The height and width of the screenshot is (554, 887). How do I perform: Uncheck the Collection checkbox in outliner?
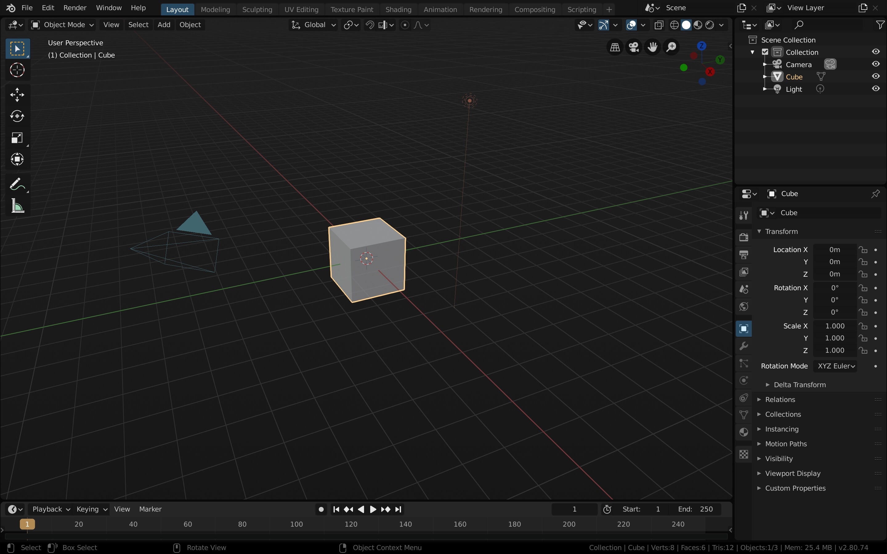[765, 52]
